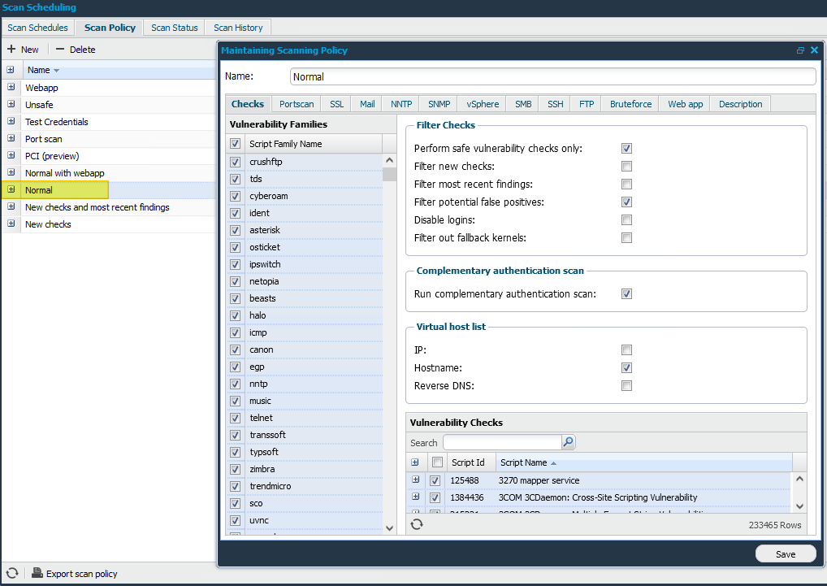The height and width of the screenshot is (586, 827).
Task: Enable the Filter new checks checkbox
Action: (626, 167)
